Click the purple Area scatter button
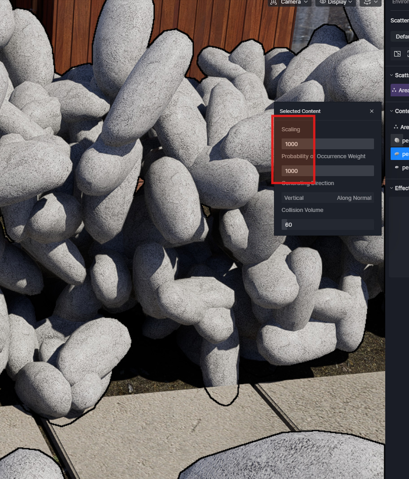Image resolution: width=409 pixels, height=479 pixels. coord(400,90)
